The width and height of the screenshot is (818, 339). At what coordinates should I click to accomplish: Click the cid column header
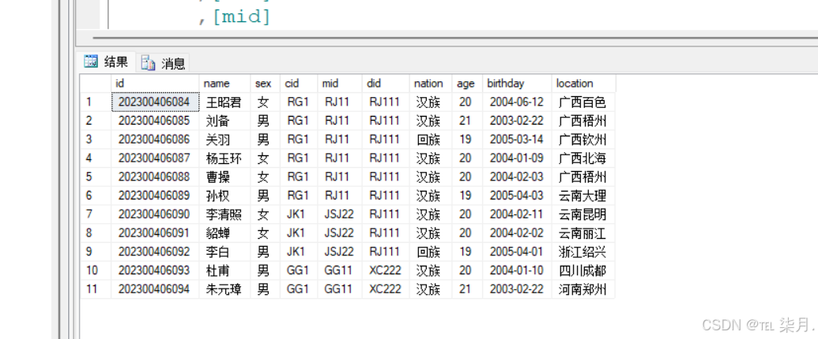click(x=299, y=84)
